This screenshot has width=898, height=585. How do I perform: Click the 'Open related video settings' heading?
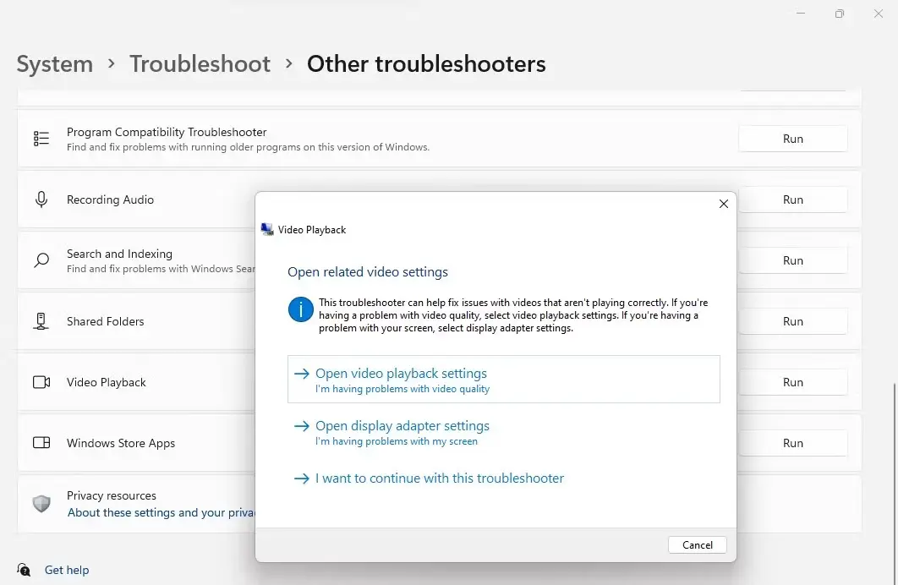(x=368, y=272)
